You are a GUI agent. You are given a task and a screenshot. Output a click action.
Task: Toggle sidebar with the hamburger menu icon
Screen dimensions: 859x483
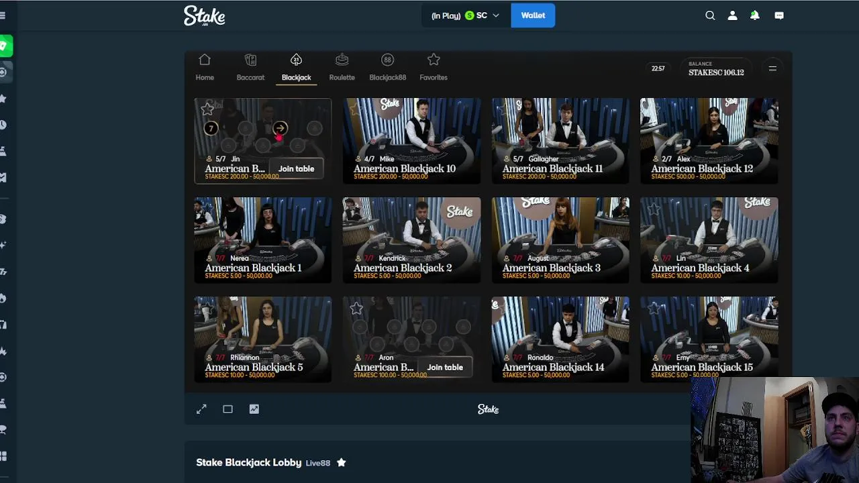pos(3,15)
